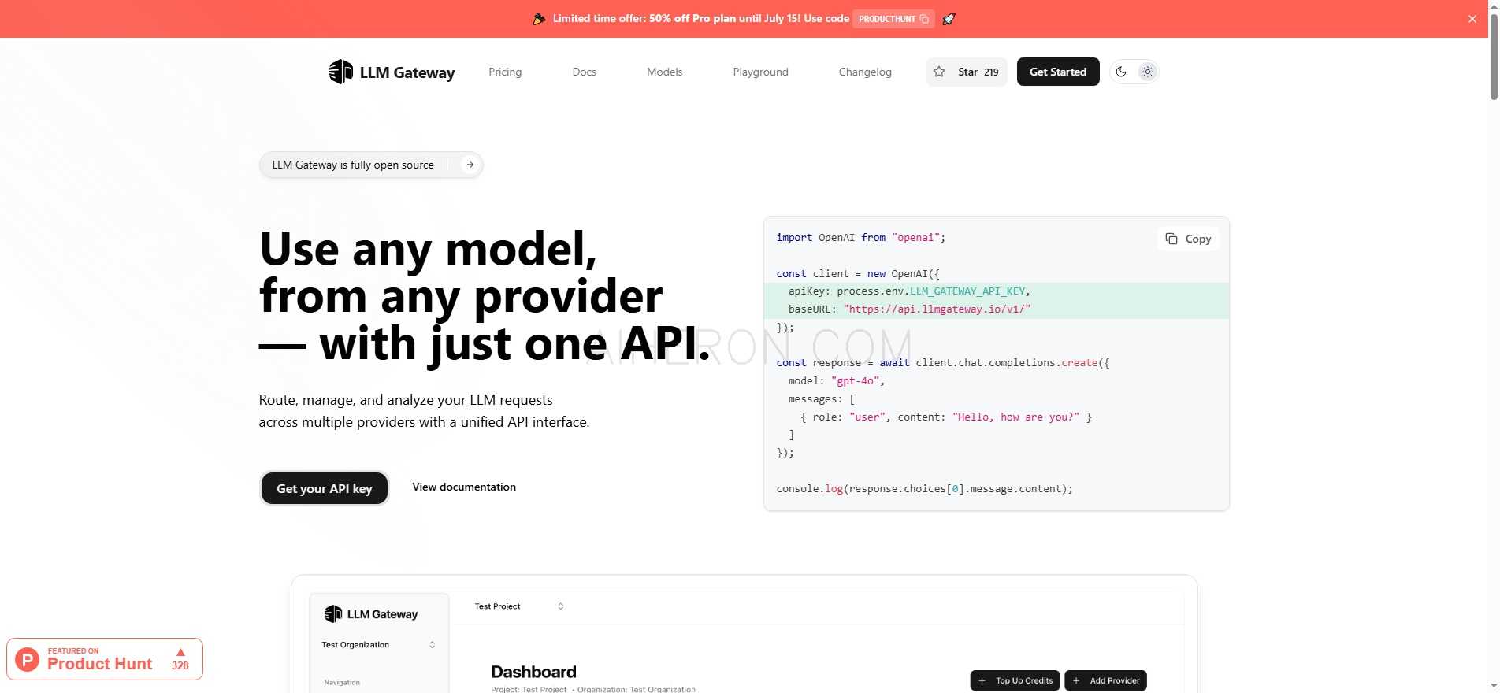The height and width of the screenshot is (693, 1500).
Task: Click the scrollbar up arrow
Action: (x=1494, y=5)
